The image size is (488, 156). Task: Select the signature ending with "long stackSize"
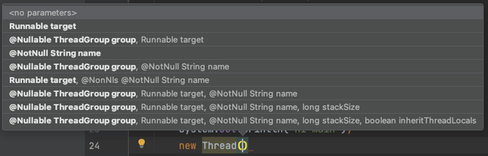(x=243, y=107)
